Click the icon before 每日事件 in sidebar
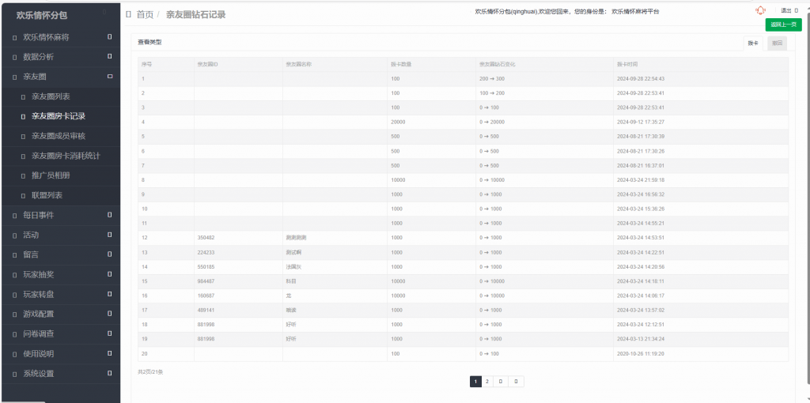 [x=14, y=216]
